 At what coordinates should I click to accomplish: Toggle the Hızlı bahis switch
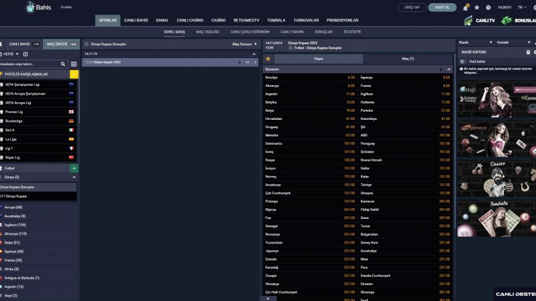463,61
